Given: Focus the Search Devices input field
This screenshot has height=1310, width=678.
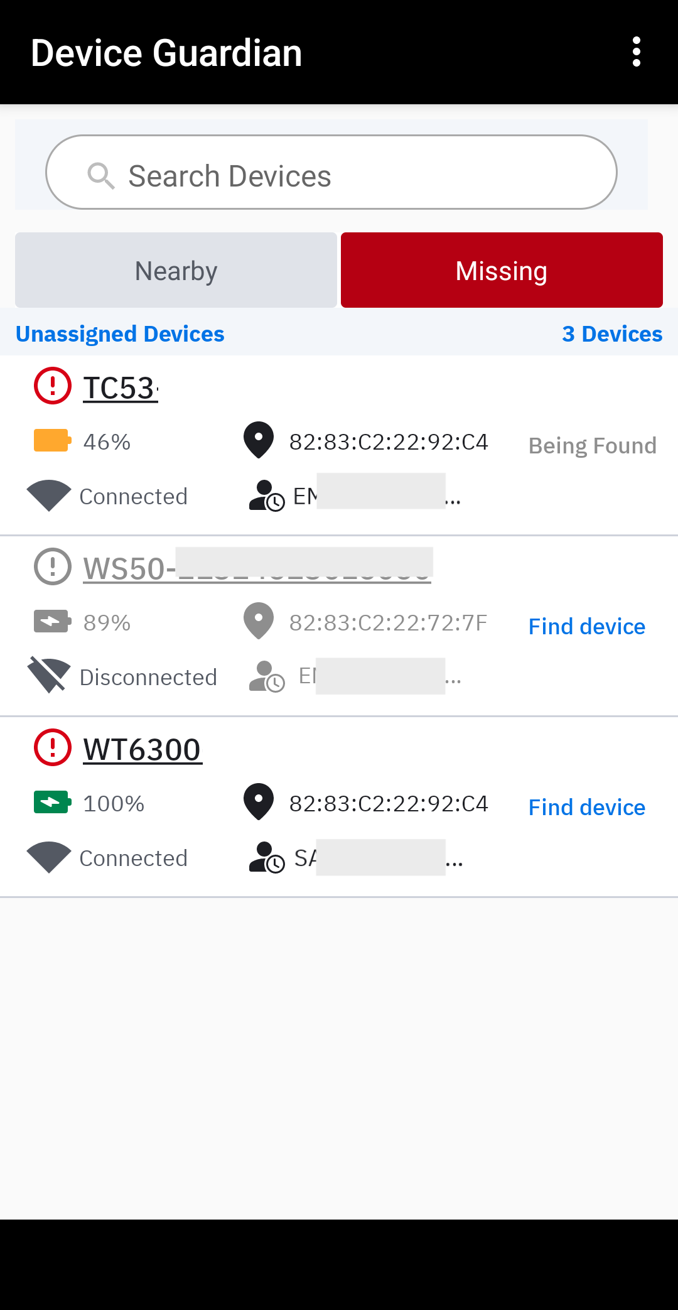Looking at the screenshot, I should coord(352,176).
